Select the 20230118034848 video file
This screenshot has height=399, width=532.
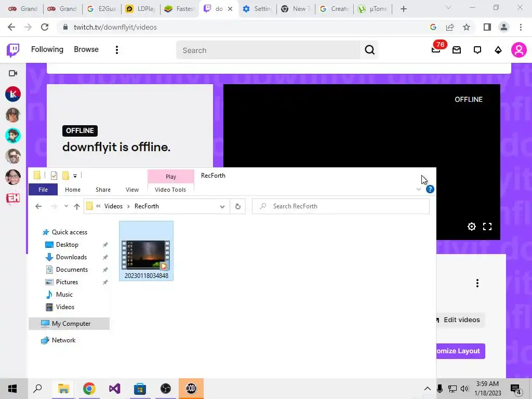pos(146,251)
